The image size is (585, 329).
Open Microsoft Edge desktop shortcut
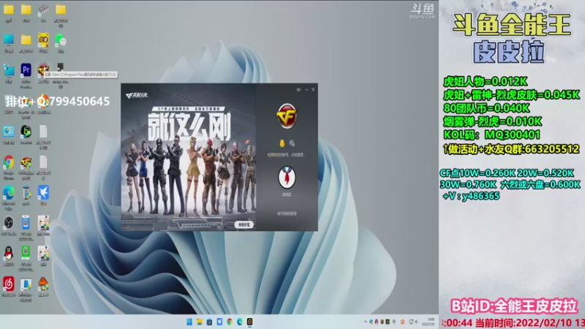pyautogui.click(x=9, y=197)
